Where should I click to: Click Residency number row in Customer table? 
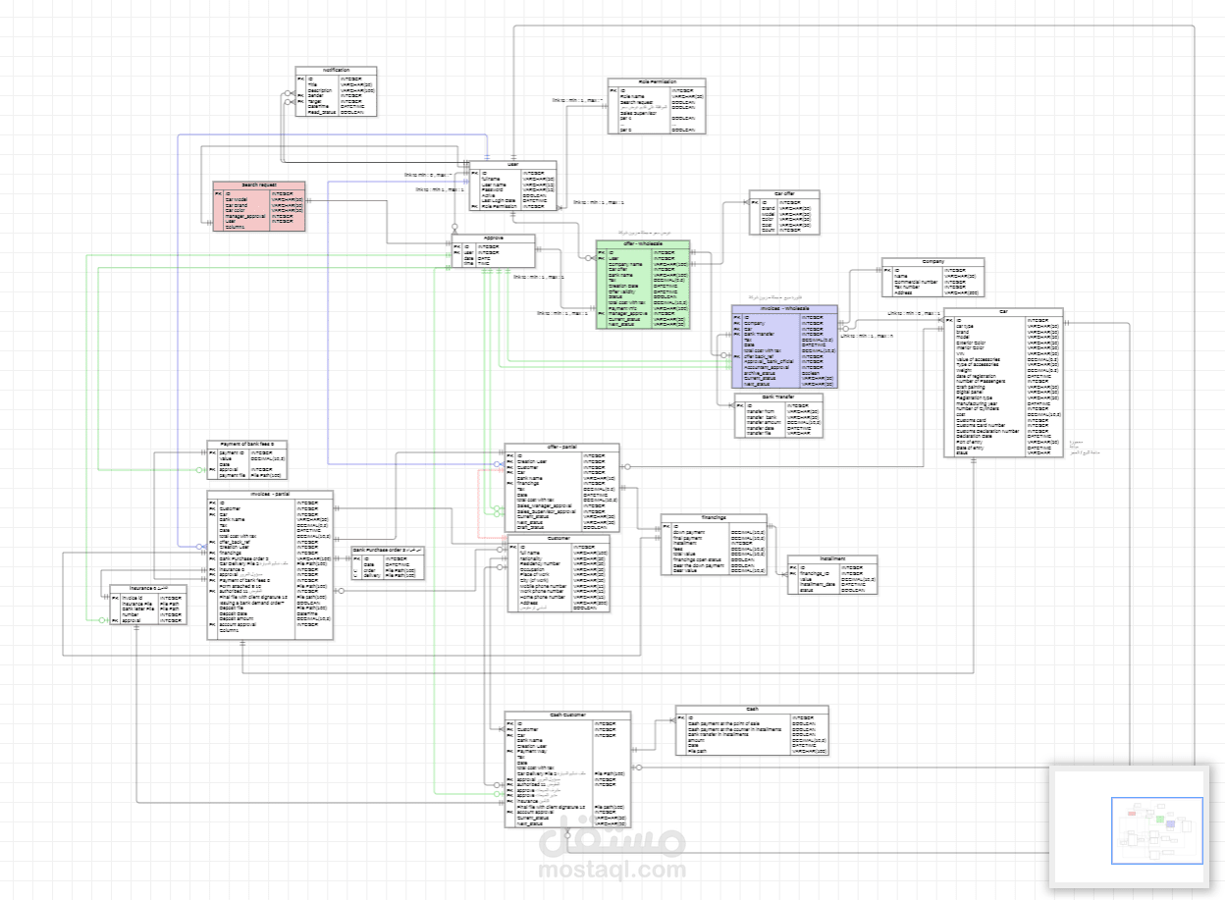pyautogui.click(x=558, y=563)
